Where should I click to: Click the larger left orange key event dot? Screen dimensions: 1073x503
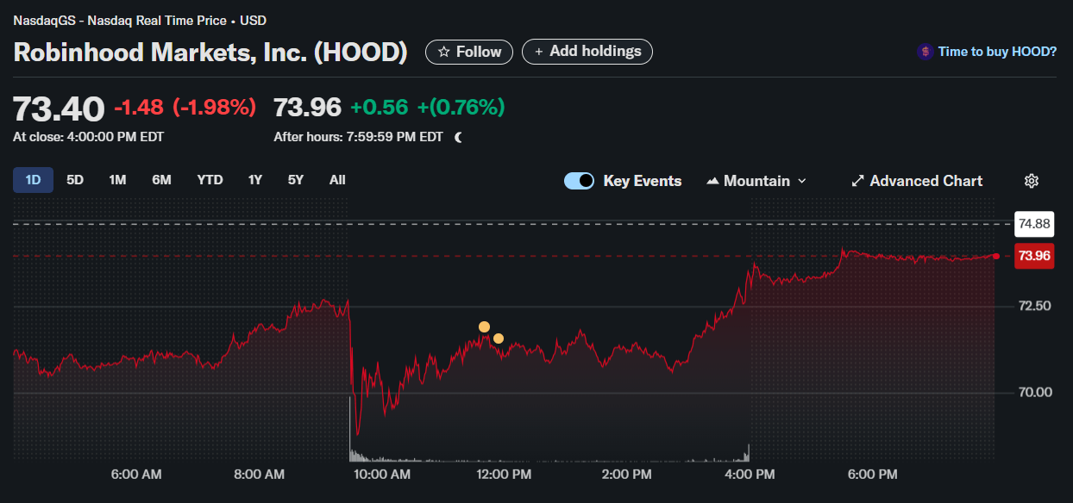(x=484, y=326)
